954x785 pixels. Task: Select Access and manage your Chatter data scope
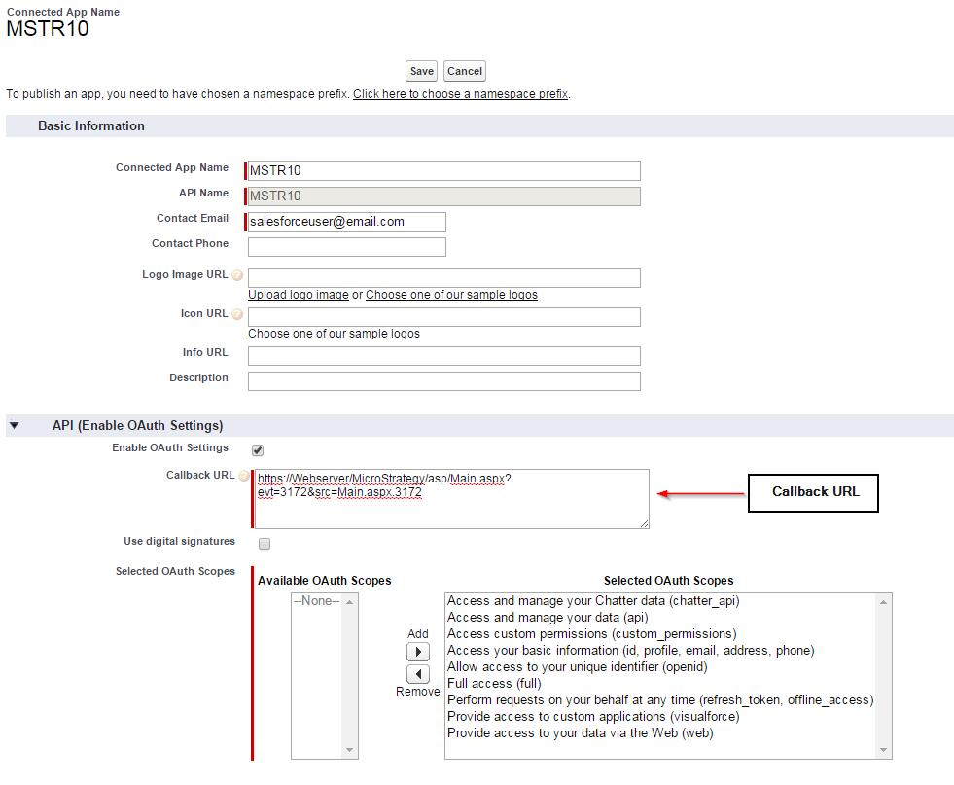(593, 601)
